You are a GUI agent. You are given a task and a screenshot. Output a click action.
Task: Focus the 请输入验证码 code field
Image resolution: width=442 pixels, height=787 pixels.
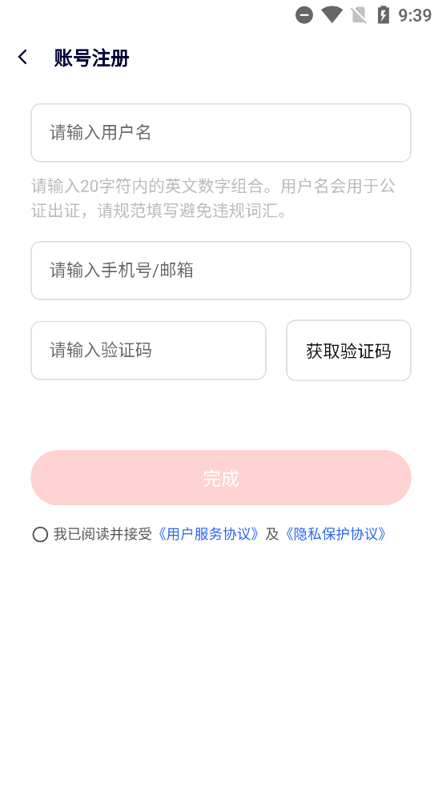pyautogui.click(x=148, y=351)
